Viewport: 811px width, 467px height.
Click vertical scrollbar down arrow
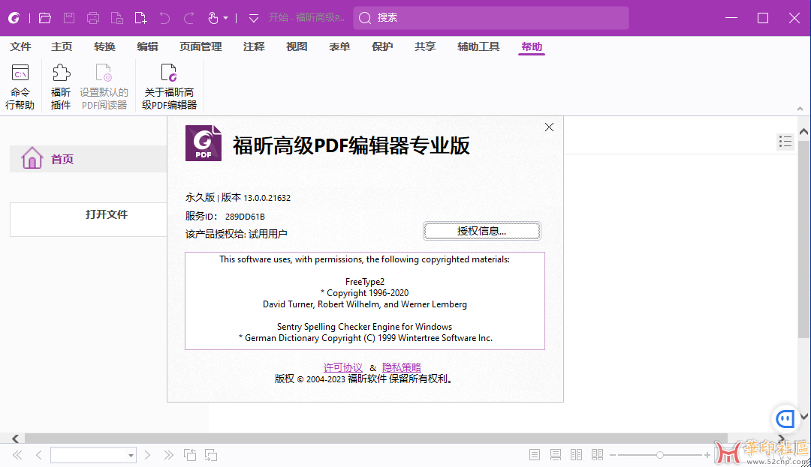[x=803, y=416]
